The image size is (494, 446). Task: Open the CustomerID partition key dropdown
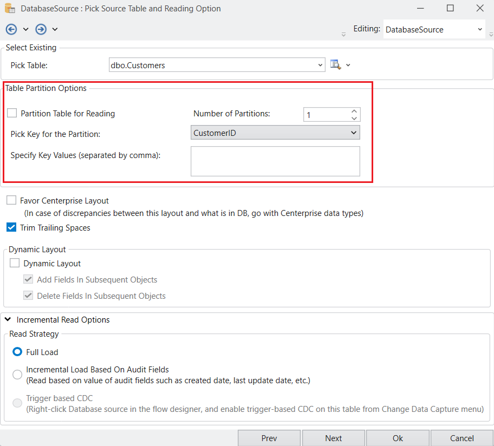pos(353,133)
